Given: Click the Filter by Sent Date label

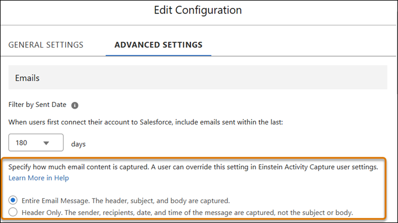Looking at the screenshot, I should point(37,105).
